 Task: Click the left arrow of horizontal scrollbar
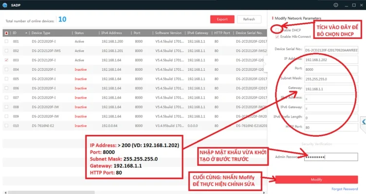coord(5,193)
